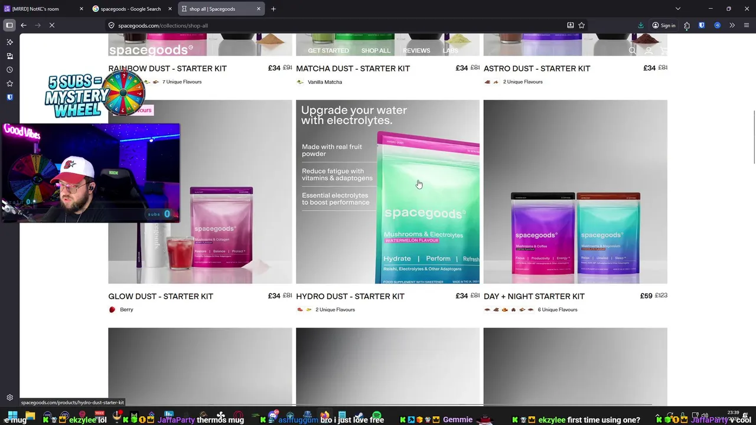Select the Berry flavour swatch

pos(112,309)
